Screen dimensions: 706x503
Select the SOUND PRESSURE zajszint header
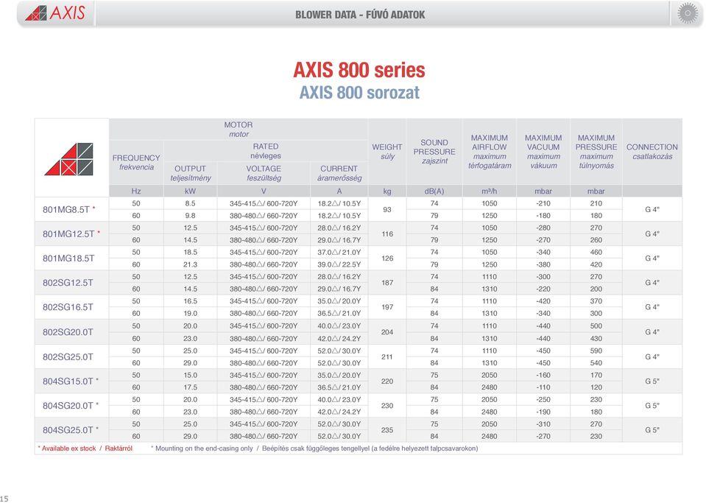point(434,151)
